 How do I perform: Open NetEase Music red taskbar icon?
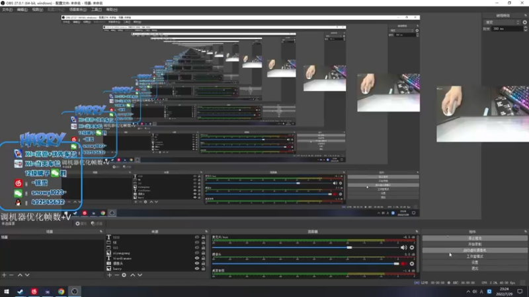34,292
